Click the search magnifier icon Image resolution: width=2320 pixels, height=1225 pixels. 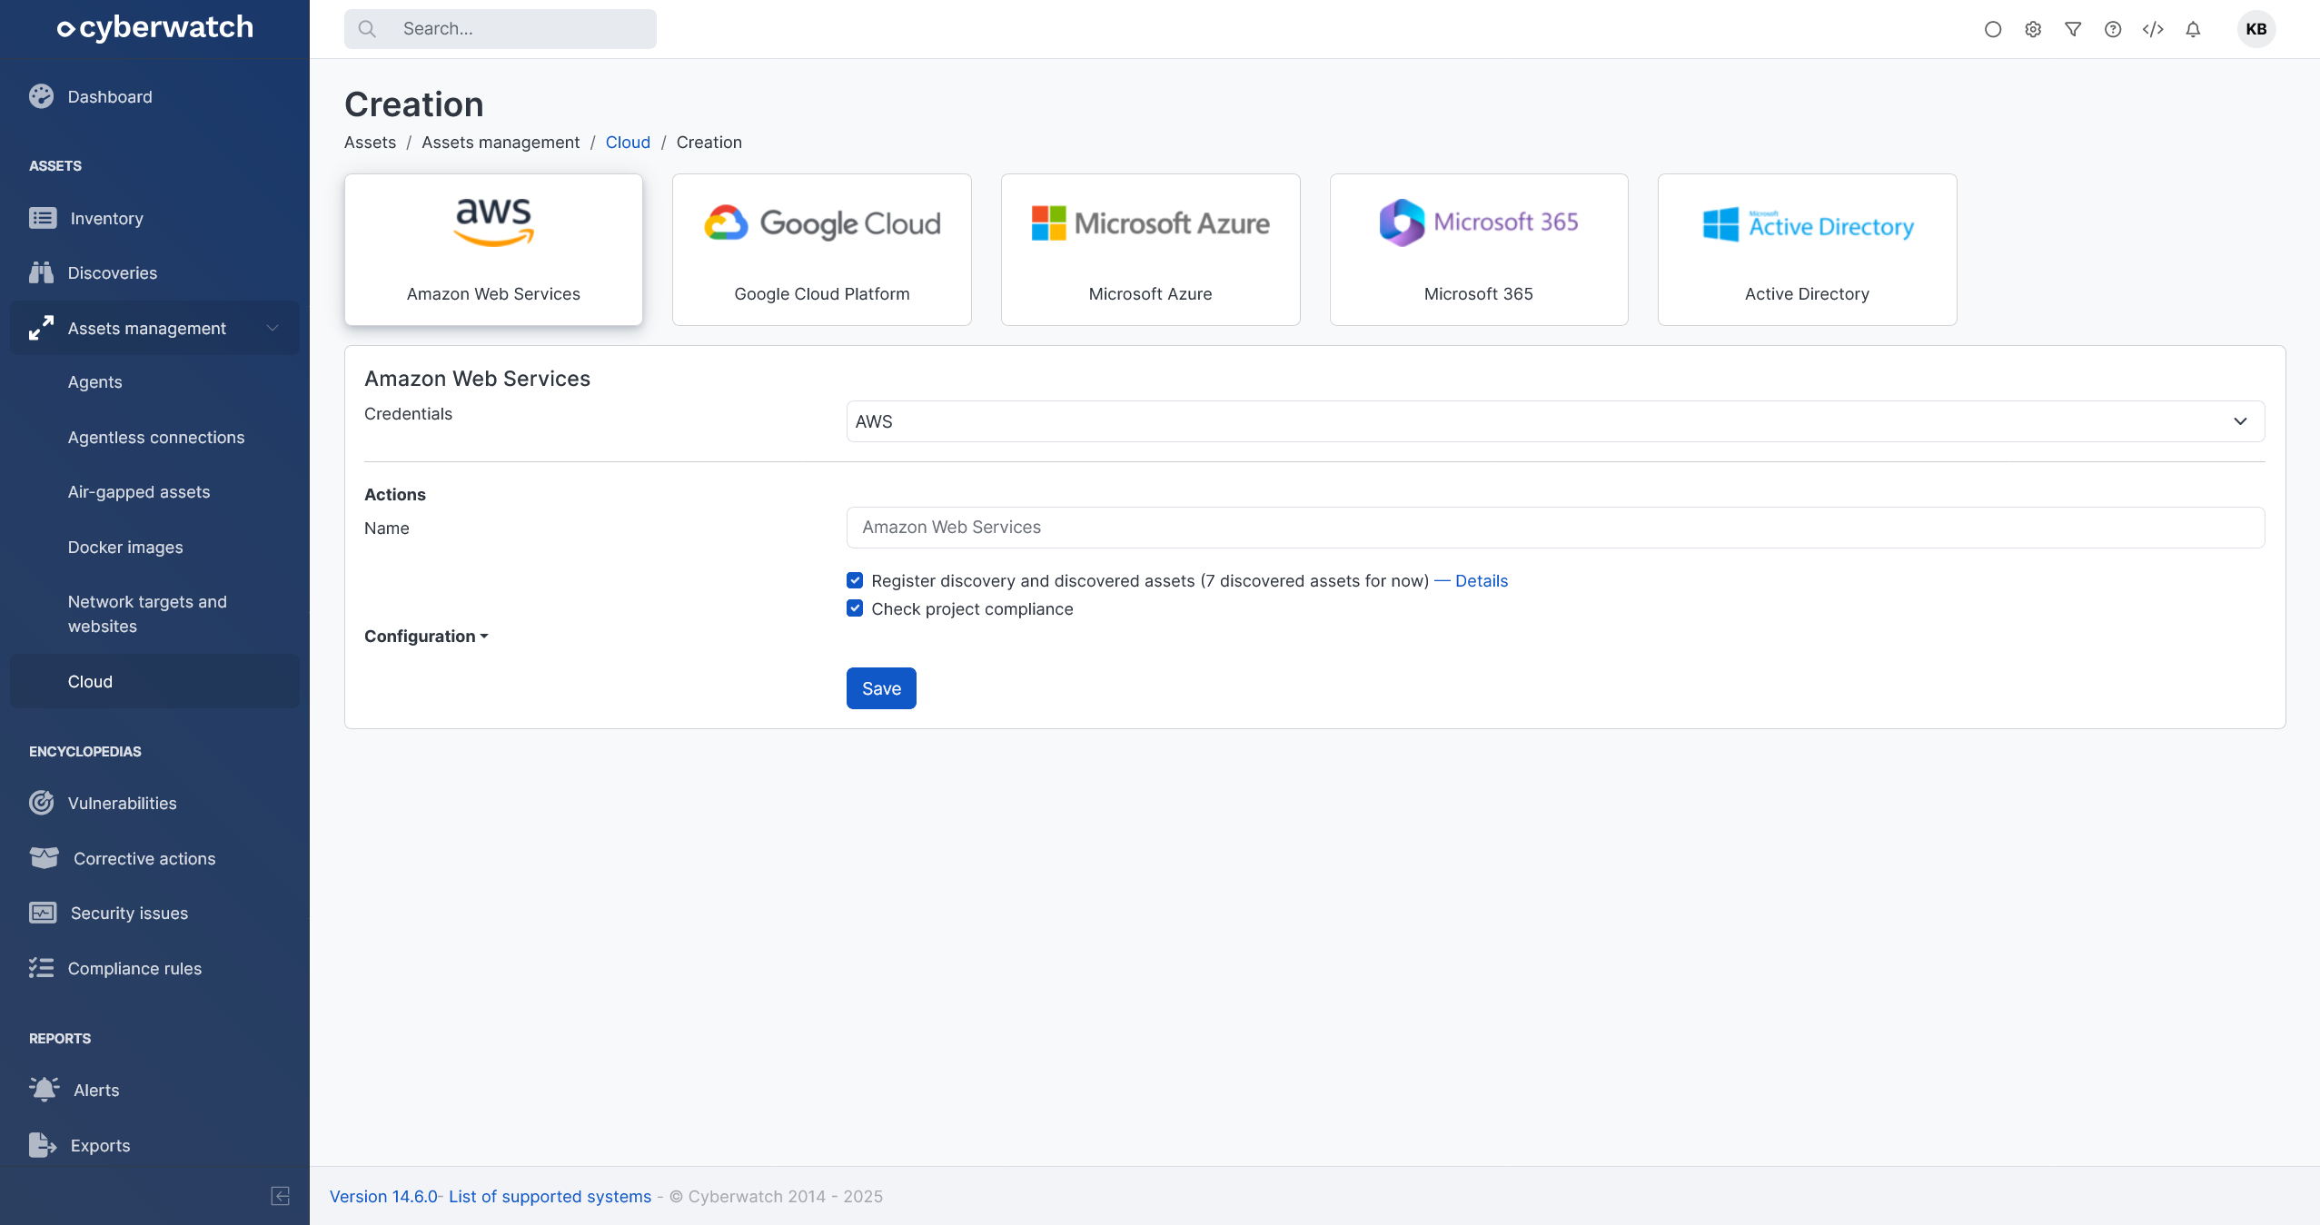tap(367, 29)
